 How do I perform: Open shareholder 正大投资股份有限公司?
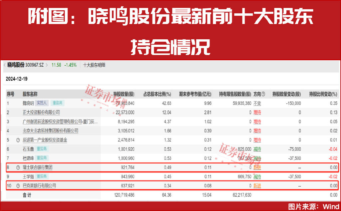(41, 112)
